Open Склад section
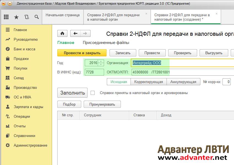The image size is (234, 165). (x=19, y=78)
